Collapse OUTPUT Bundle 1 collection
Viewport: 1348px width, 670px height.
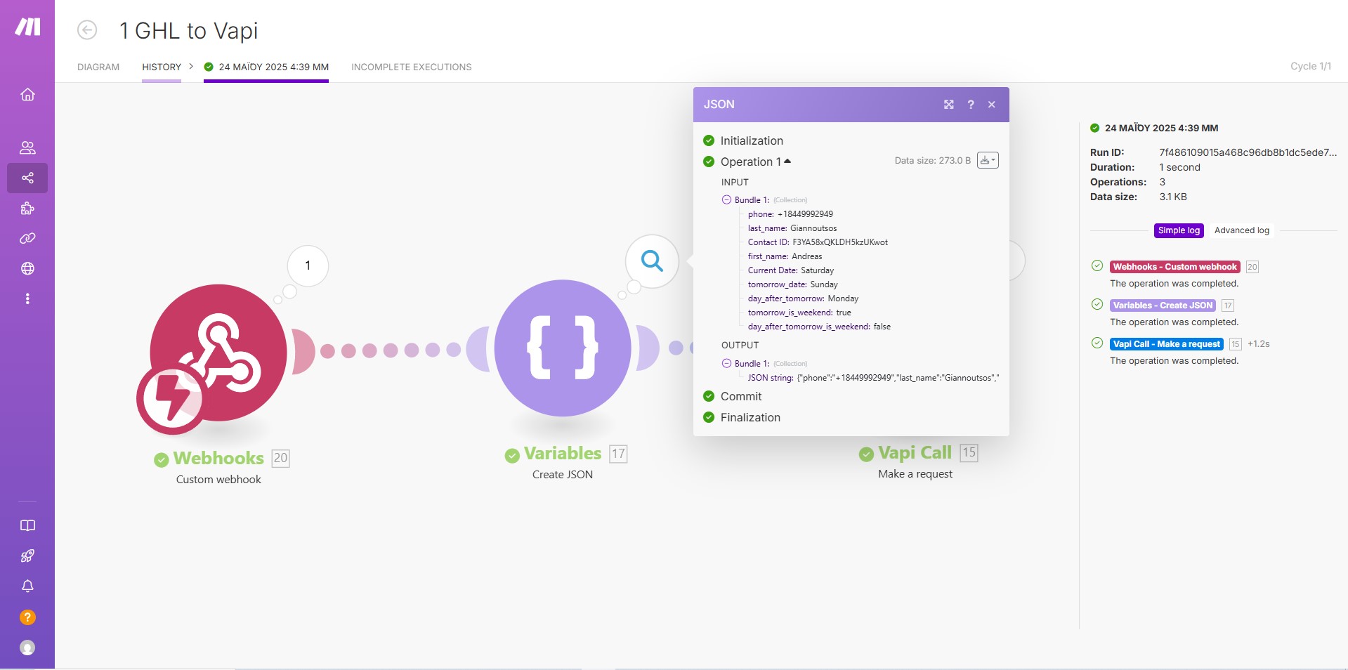pyautogui.click(x=727, y=363)
